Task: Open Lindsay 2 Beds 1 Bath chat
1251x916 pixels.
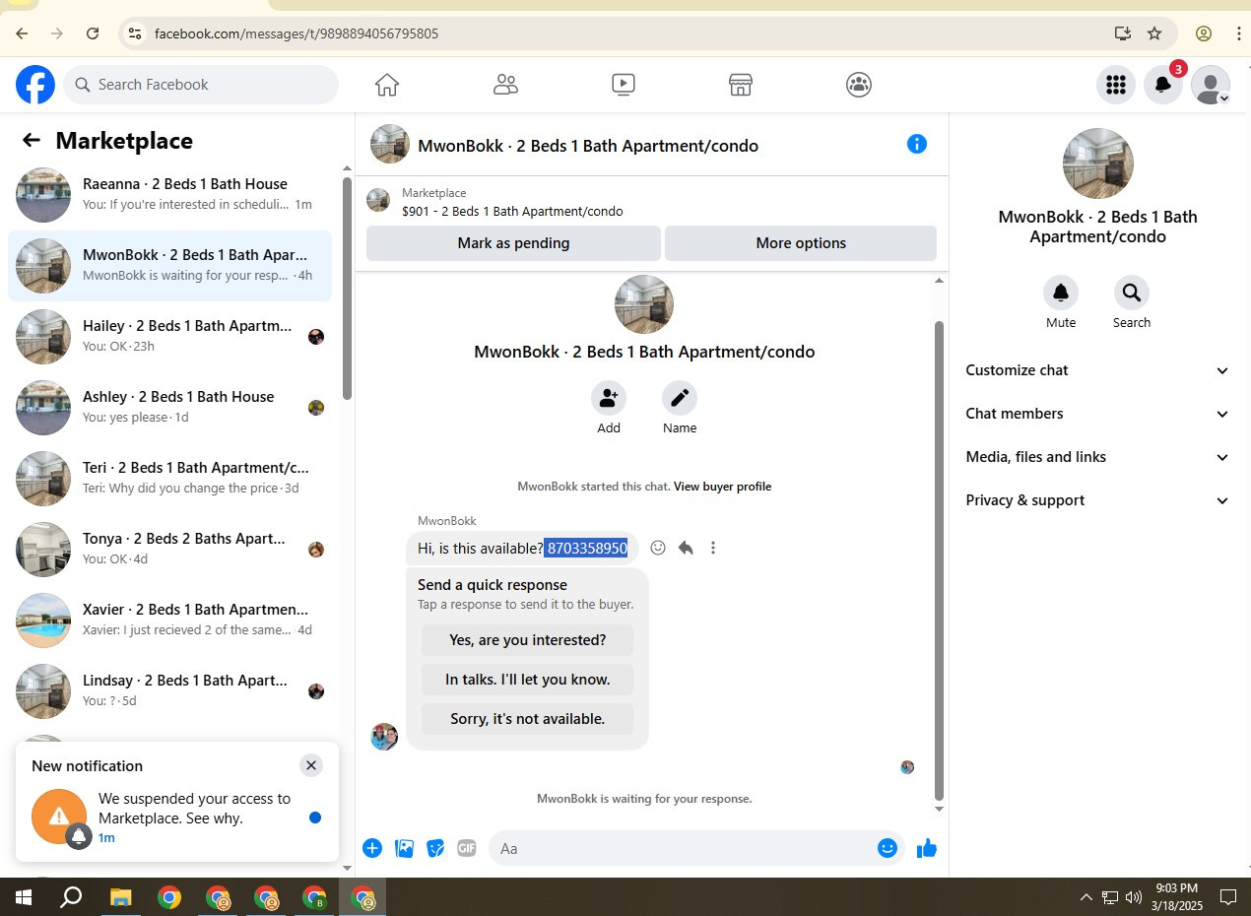Action: point(169,691)
